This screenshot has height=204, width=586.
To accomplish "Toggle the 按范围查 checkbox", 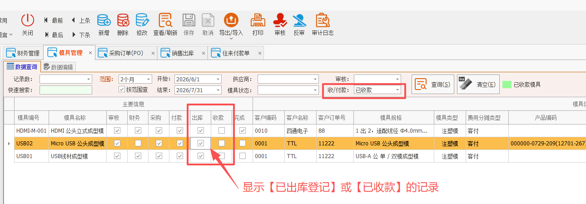I will click(122, 90).
